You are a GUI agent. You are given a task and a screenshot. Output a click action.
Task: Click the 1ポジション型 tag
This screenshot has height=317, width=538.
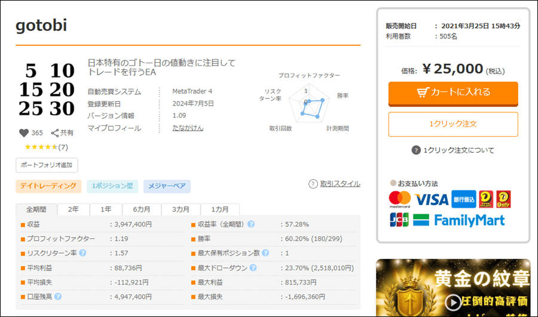[x=112, y=186]
